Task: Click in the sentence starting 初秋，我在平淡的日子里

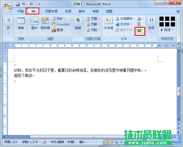Action: (x=78, y=70)
